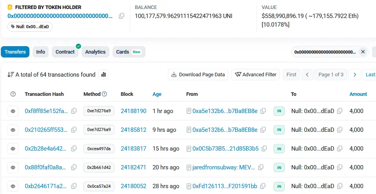The height and width of the screenshot is (194, 376).
Task: Copy Null recipient address in 9 hrs ago row
Action: coord(340,129)
